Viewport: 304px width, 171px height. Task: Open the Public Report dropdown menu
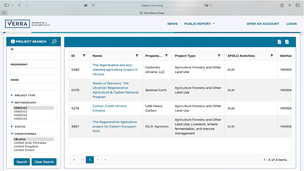tap(199, 24)
